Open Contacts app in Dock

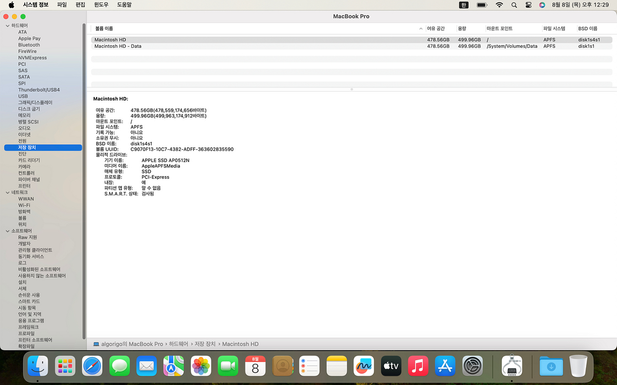pyautogui.click(x=282, y=366)
